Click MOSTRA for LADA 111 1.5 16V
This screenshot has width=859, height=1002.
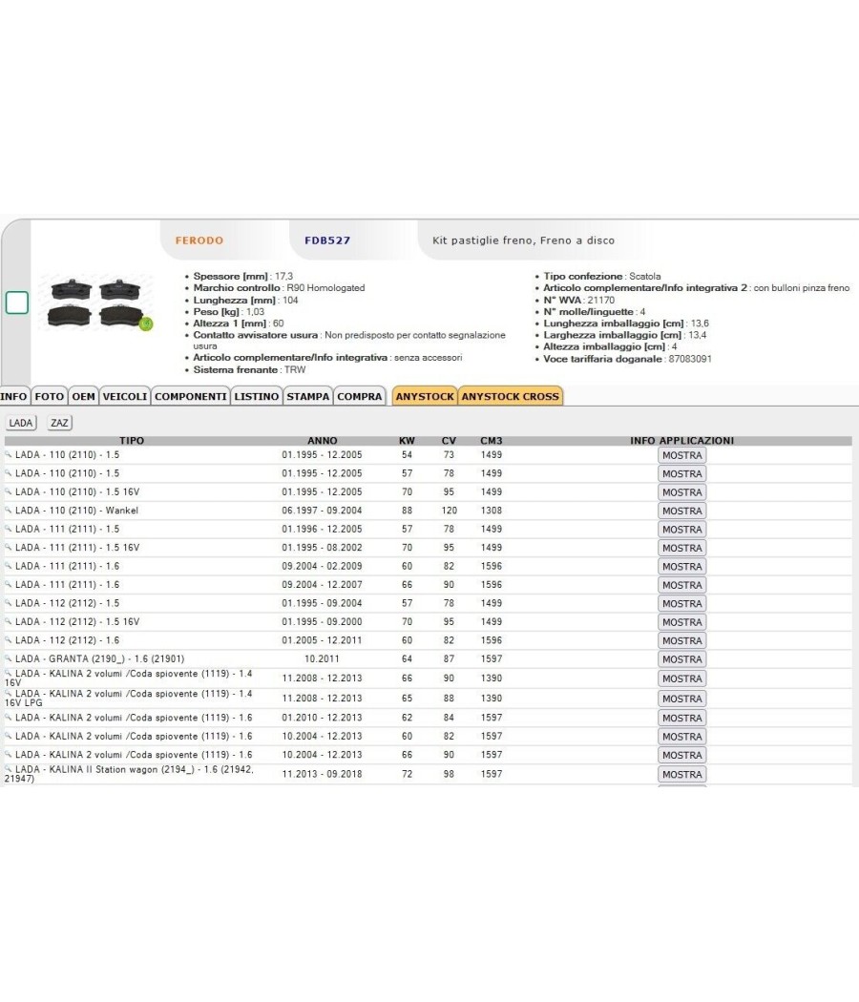[682, 548]
